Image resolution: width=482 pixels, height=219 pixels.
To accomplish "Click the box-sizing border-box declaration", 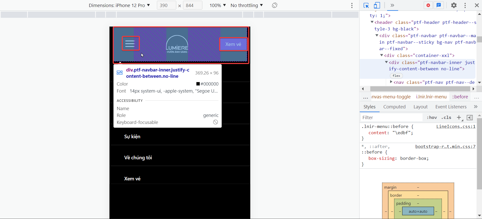I will 398,158.
